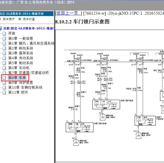Click the 左滑门门柱开关 label in diagram

pos(160,118)
